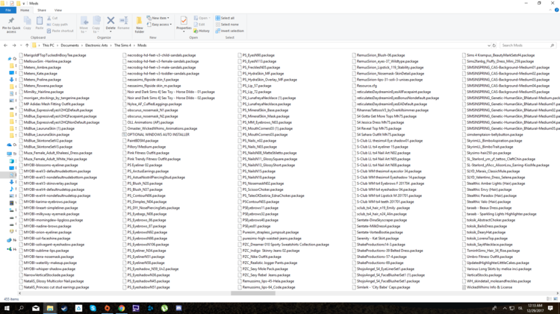The height and width of the screenshot is (314, 560).
Task: Open Discord from the taskbar
Action: (178, 308)
